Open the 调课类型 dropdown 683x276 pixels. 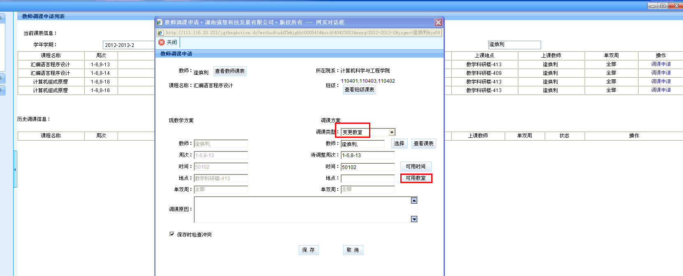point(392,132)
